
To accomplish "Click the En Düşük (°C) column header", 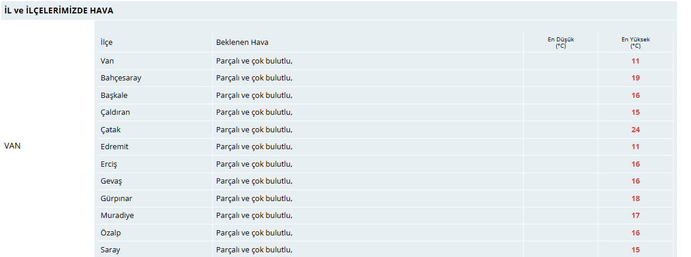I will tap(560, 42).
